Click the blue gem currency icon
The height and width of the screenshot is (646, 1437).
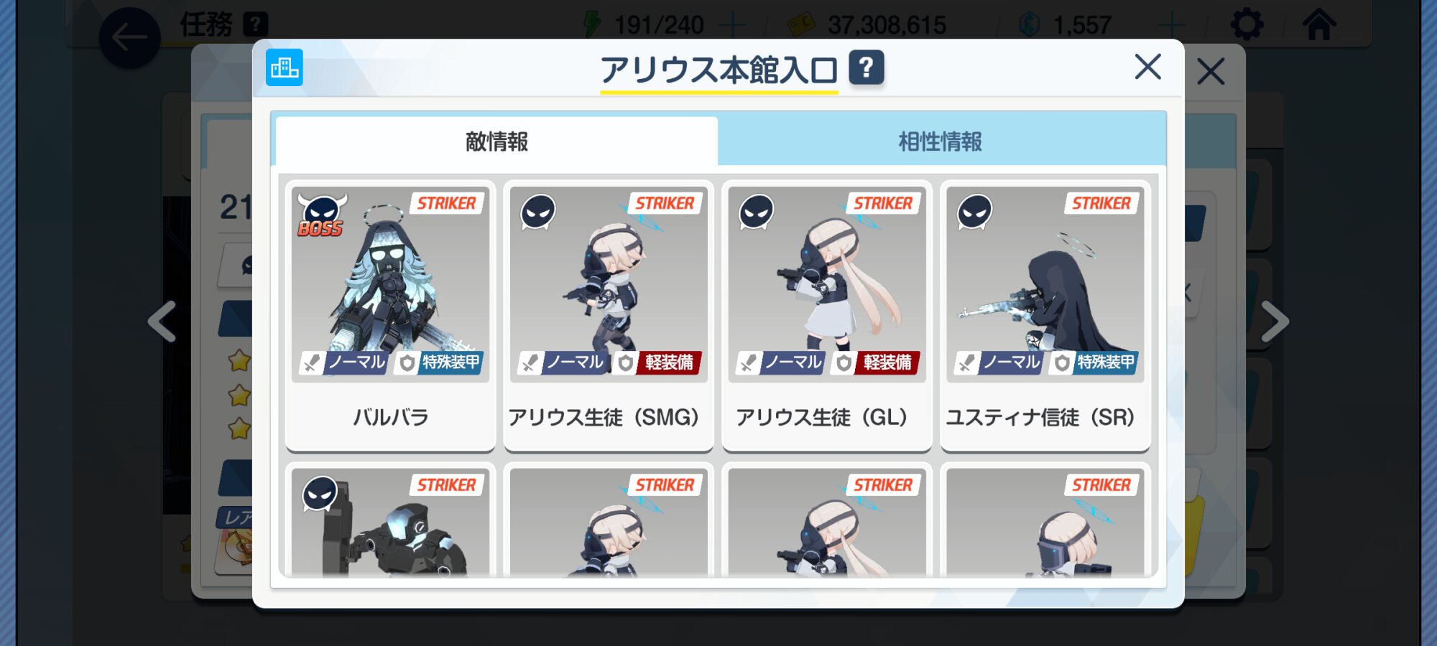click(1030, 24)
